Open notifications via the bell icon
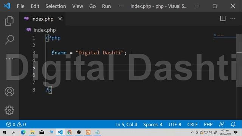Image resolution: width=242 pixels, height=136 pixels. (x=233, y=124)
